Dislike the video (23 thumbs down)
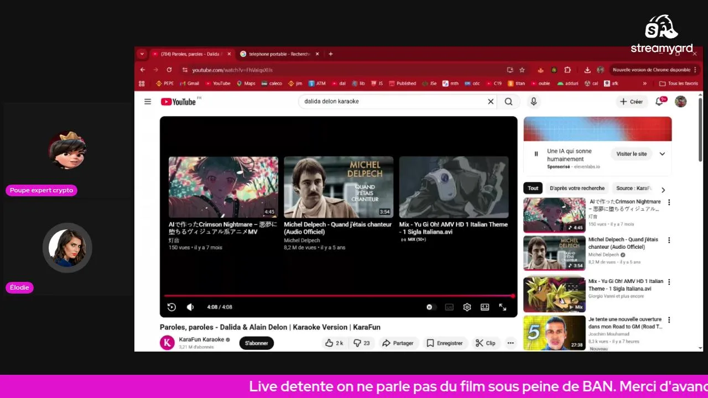The height and width of the screenshot is (398, 708). (x=362, y=343)
